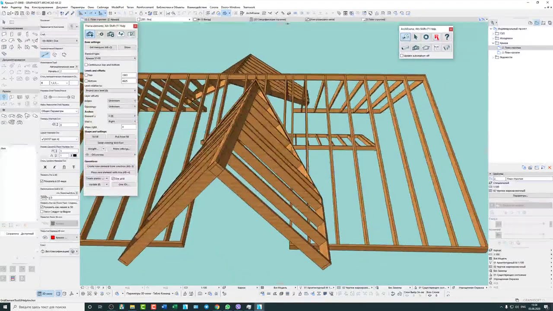Click the red Краска surface color swatch

point(53,238)
